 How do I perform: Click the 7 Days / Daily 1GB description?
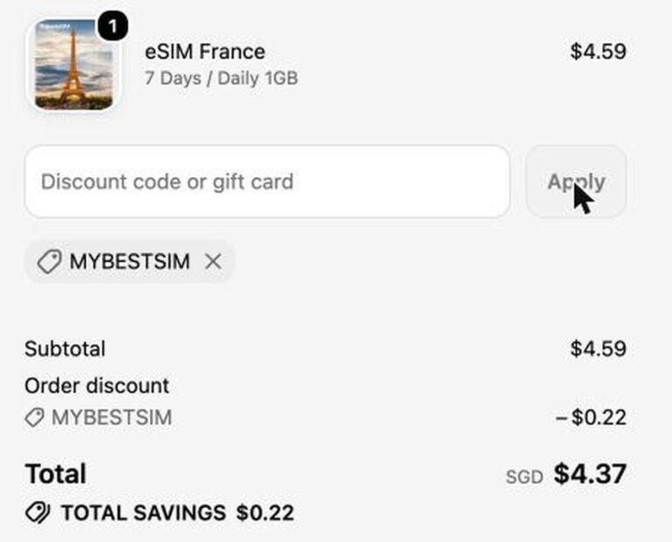221,79
